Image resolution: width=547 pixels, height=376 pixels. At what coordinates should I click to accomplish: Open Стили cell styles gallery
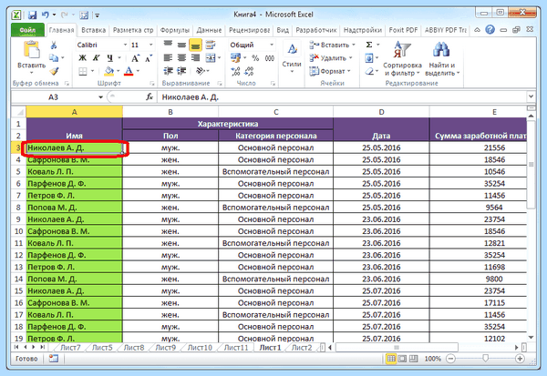point(292,56)
